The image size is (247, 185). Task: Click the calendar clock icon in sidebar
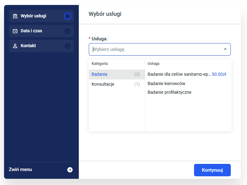(15, 31)
